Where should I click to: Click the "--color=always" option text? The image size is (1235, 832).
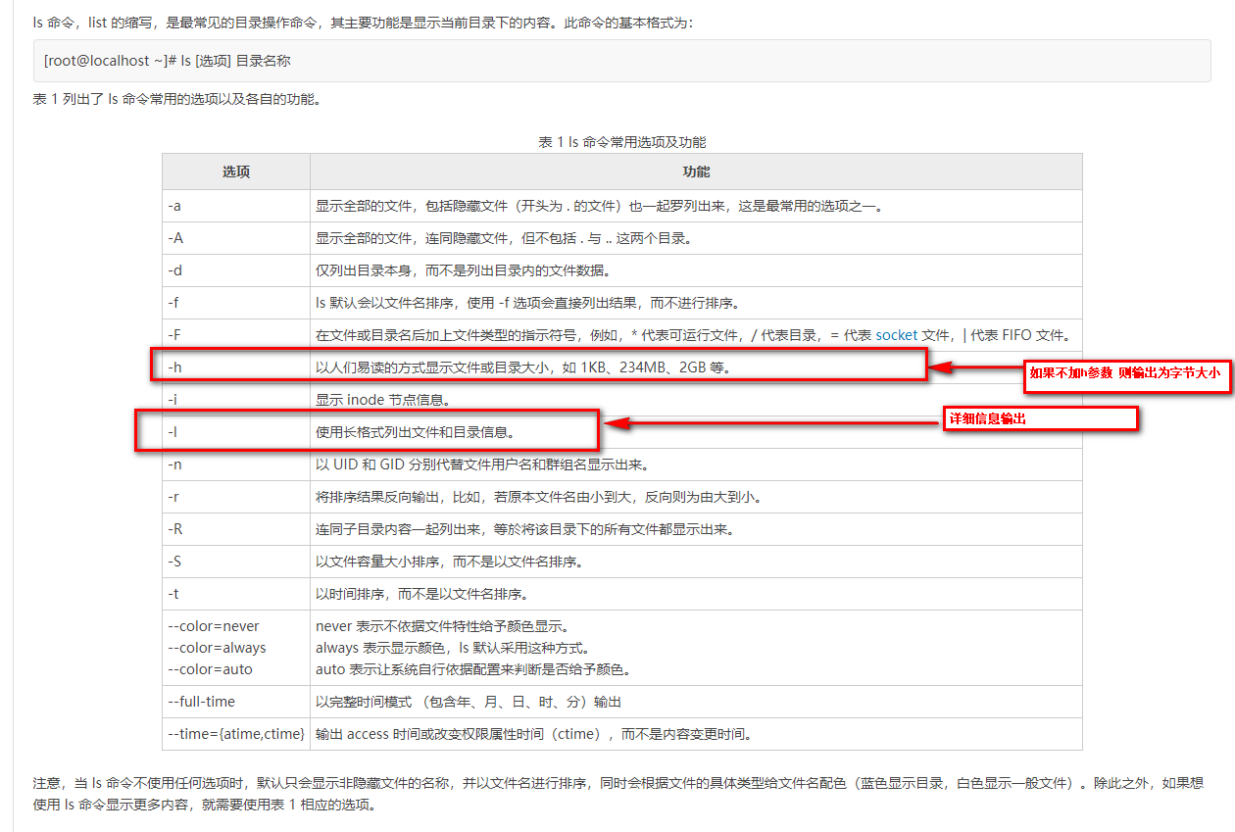point(217,648)
